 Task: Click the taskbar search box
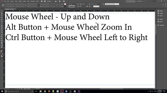(19, 91)
